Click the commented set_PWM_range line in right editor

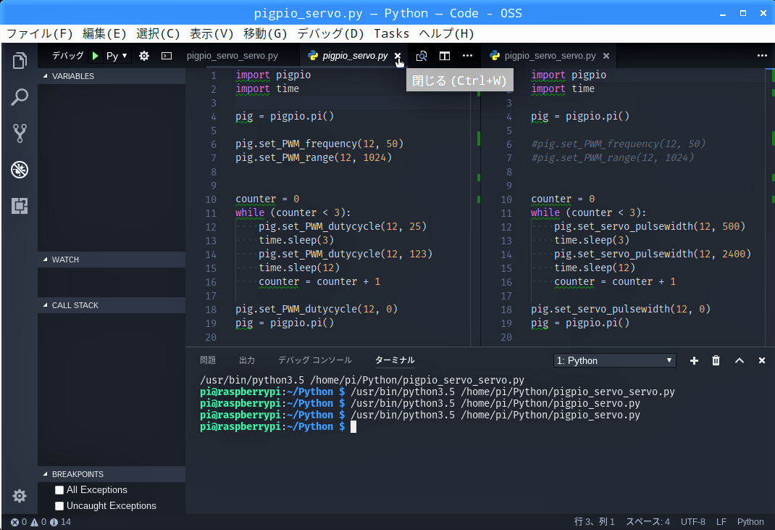point(612,158)
